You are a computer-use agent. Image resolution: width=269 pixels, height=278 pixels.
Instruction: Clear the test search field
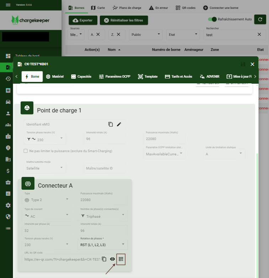(x=259, y=34)
